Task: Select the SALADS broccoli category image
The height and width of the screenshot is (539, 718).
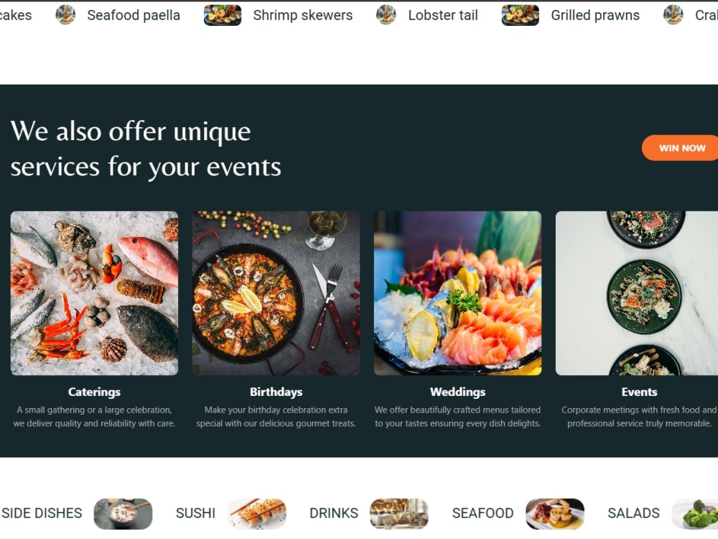Action: tap(695, 513)
